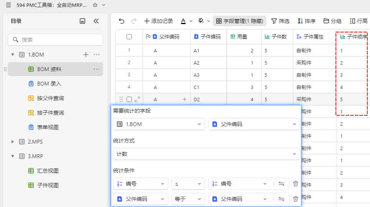370x207 pixels.
Task: Open the left 父件编码 condition field dropdown
Action: click(x=141, y=199)
